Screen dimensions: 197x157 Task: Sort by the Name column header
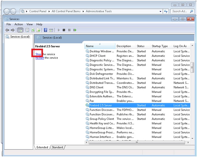click(100, 46)
